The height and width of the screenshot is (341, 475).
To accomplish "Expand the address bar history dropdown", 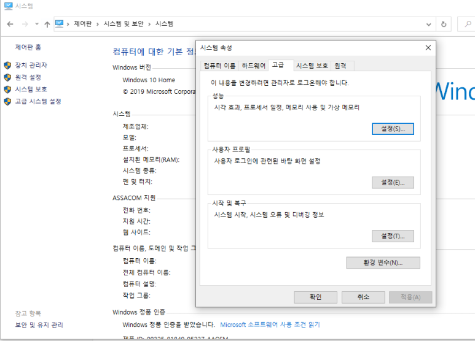I will (x=428, y=24).
